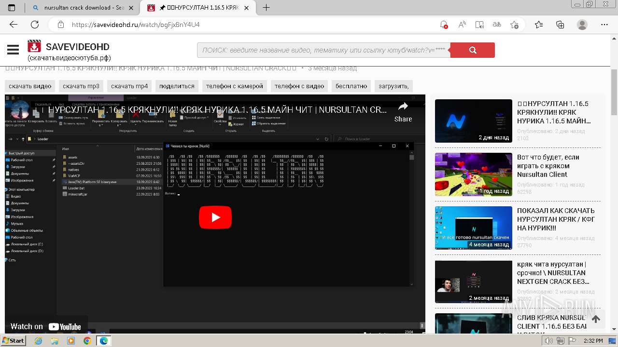This screenshot has width=618, height=347.
Task: Open Вот что будет, если играть title
Action: [548, 166]
